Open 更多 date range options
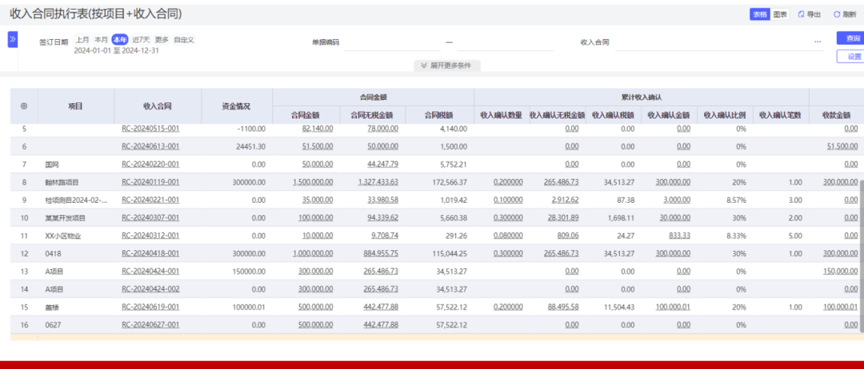 click(x=162, y=40)
